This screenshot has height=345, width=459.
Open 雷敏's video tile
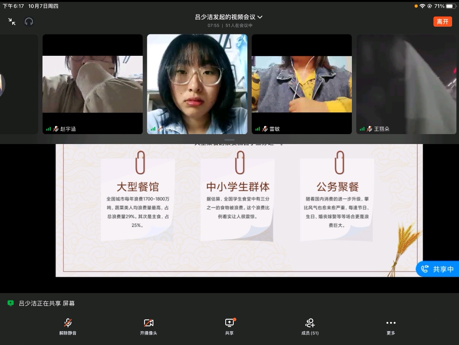click(302, 84)
